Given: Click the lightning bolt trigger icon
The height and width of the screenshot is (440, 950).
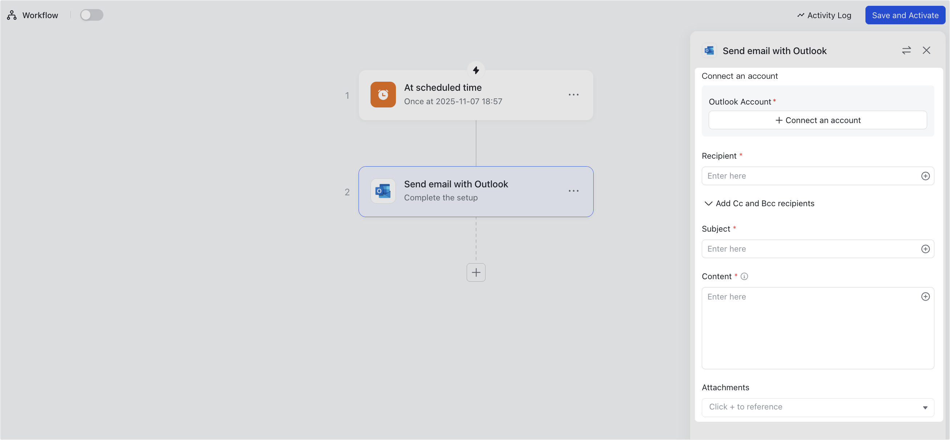Looking at the screenshot, I should click(476, 70).
